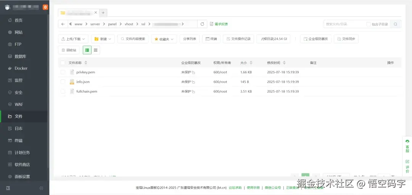Click the 软件商店 app store icon
Viewport: 412px width, 195px height.
pos(10,165)
